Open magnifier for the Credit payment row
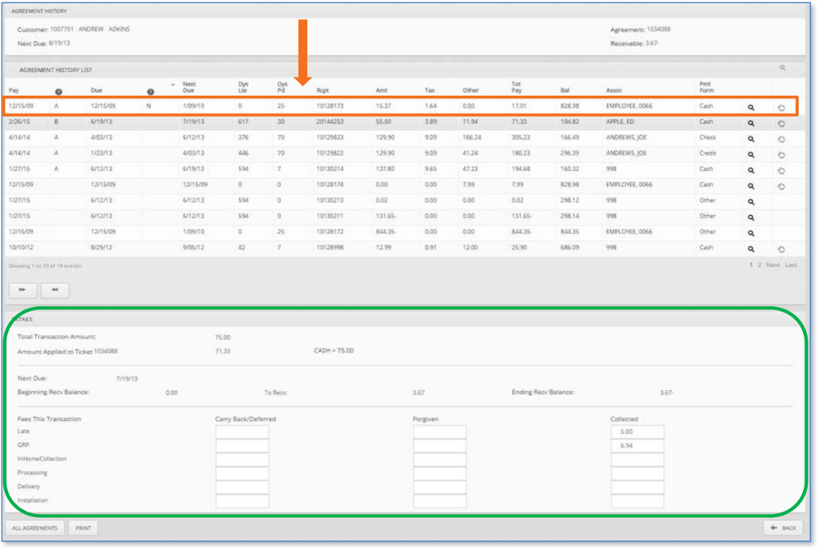The height and width of the screenshot is (550, 819). coord(750,153)
